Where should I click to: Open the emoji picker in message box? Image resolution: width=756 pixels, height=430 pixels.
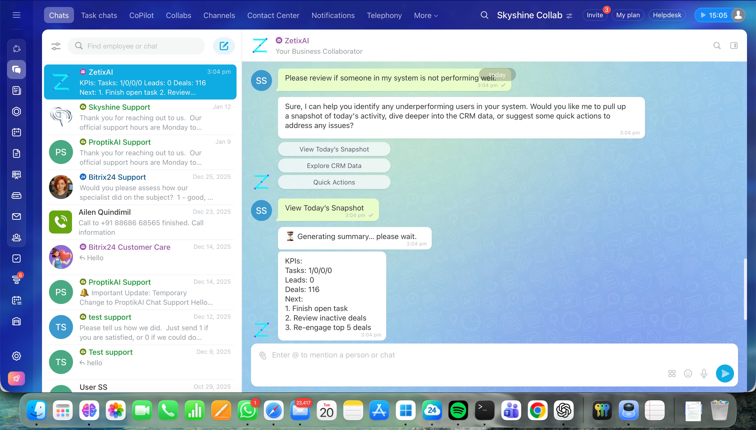tap(688, 373)
